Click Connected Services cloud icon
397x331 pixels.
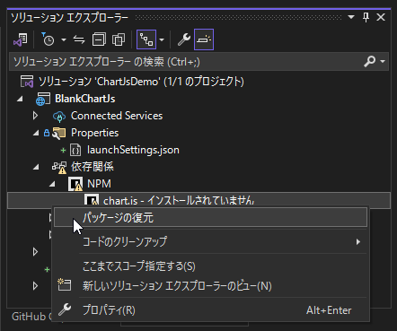tap(59, 117)
